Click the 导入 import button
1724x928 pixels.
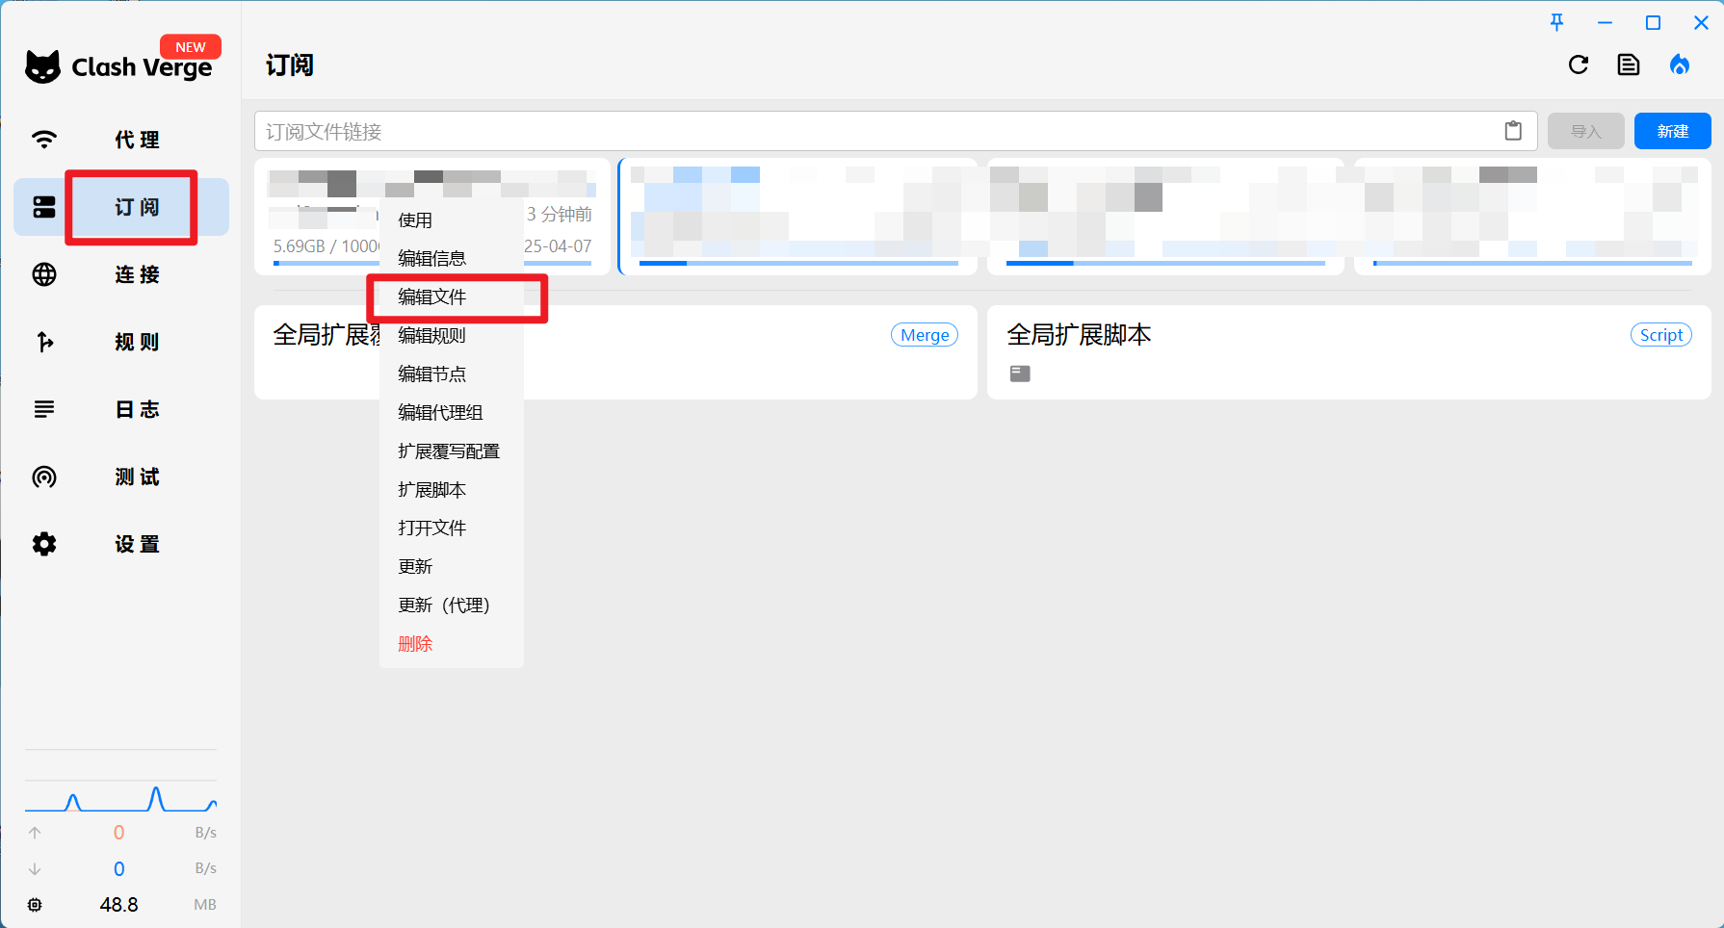point(1585,131)
